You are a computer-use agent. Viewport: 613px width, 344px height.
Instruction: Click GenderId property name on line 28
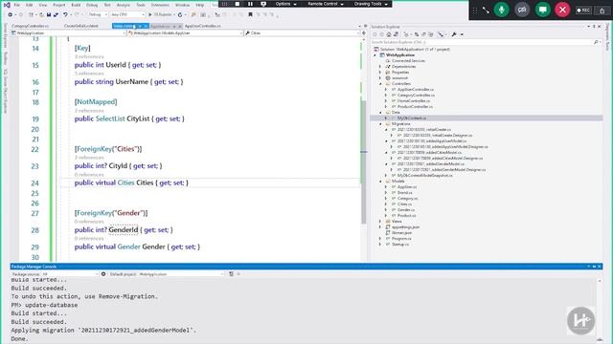click(124, 229)
